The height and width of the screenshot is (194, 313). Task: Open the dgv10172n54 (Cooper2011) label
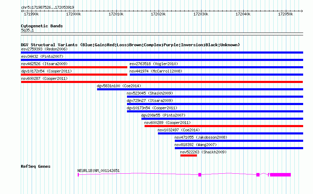click(46, 71)
